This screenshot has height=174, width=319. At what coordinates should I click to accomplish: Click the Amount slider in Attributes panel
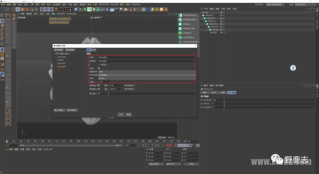click(269, 100)
